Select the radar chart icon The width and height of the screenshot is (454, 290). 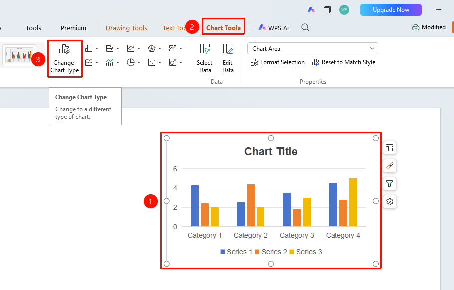click(152, 48)
